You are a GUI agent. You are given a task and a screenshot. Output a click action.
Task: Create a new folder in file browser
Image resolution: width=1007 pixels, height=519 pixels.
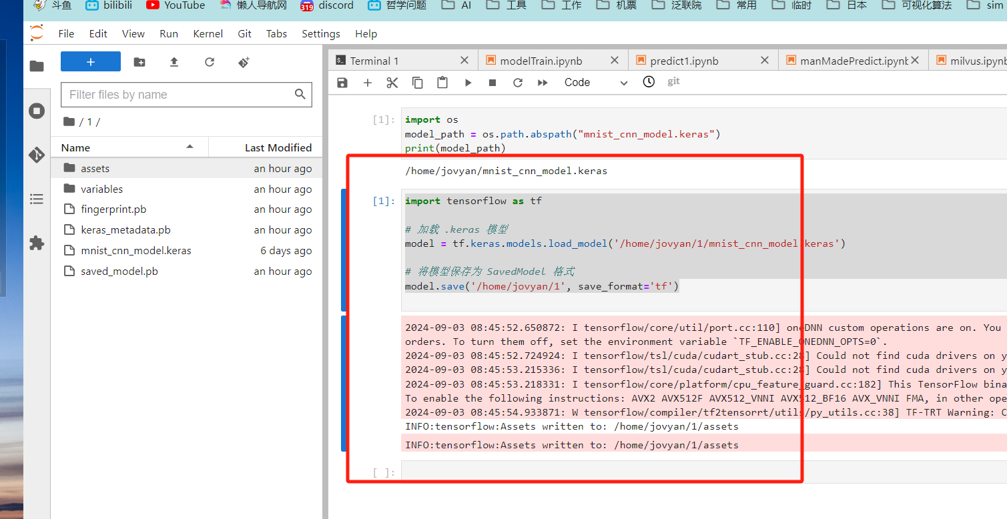point(139,62)
